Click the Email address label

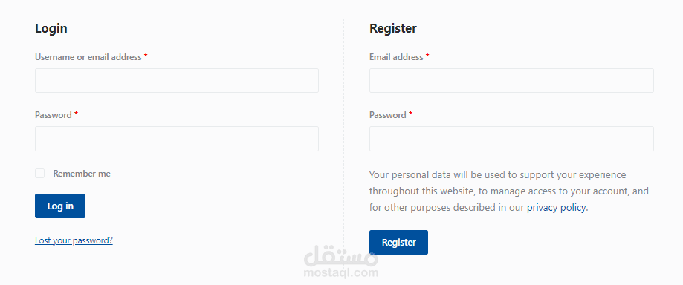[x=396, y=57]
